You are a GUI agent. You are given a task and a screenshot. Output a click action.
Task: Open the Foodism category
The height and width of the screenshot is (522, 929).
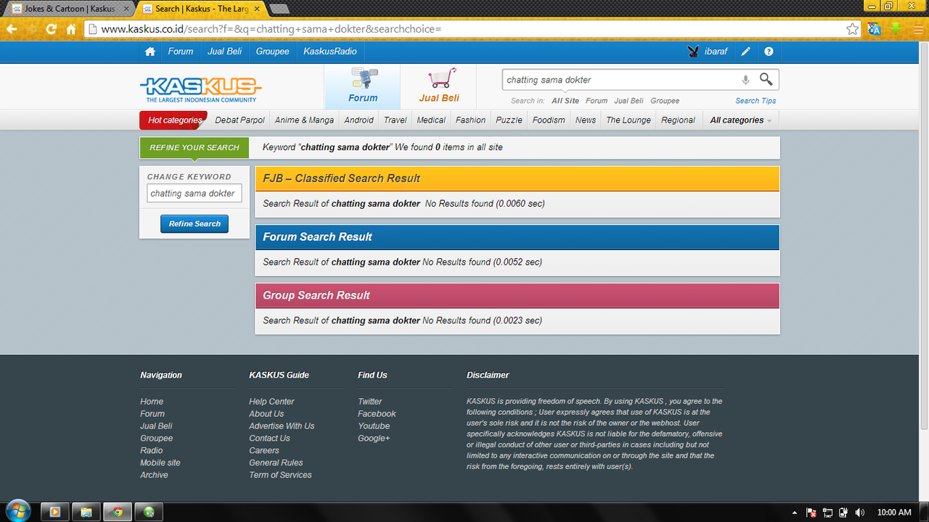click(x=549, y=120)
